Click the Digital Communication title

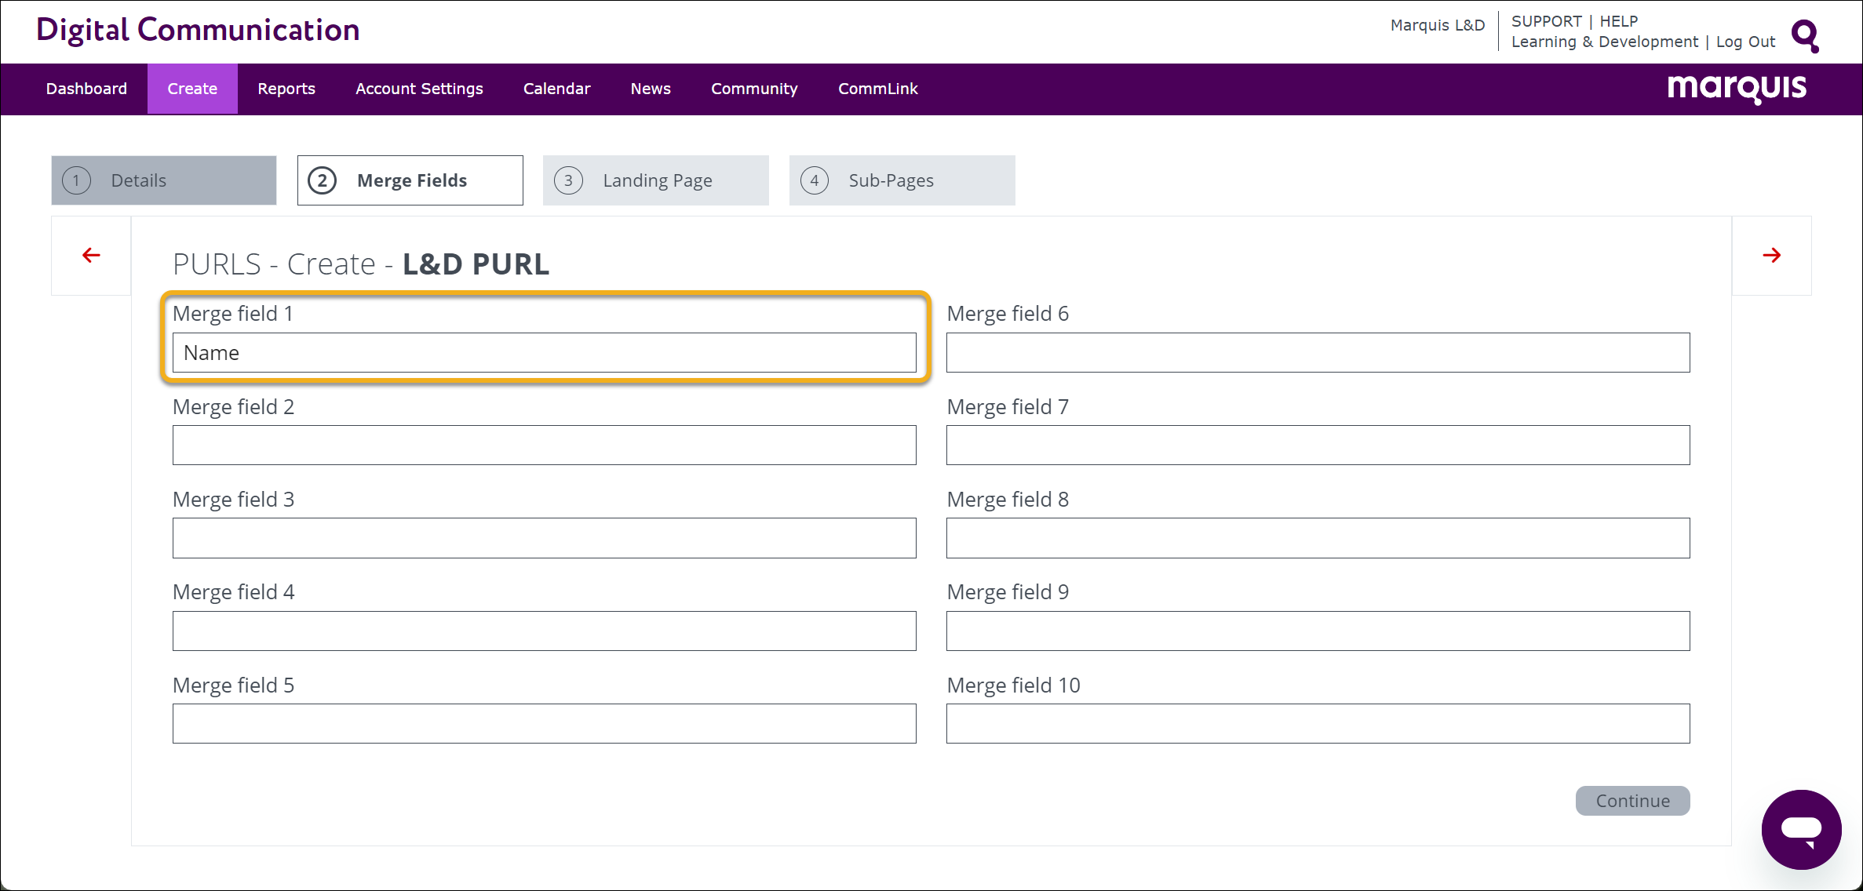[x=198, y=30]
